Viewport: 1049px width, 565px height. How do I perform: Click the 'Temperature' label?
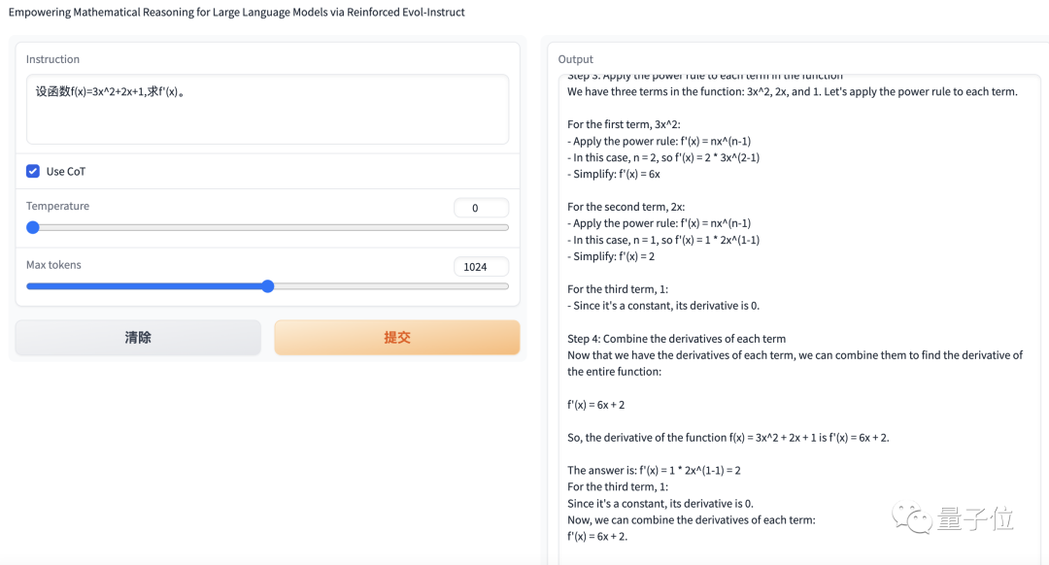pyautogui.click(x=57, y=206)
